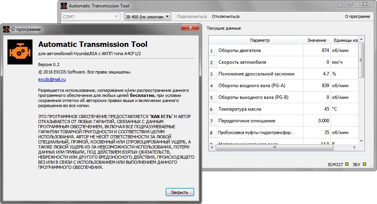Select the Пробуксовка муфты гидротрансфор row
Image resolution: width=377 pixels, height=204 pixels.
[x=283, y=132]
